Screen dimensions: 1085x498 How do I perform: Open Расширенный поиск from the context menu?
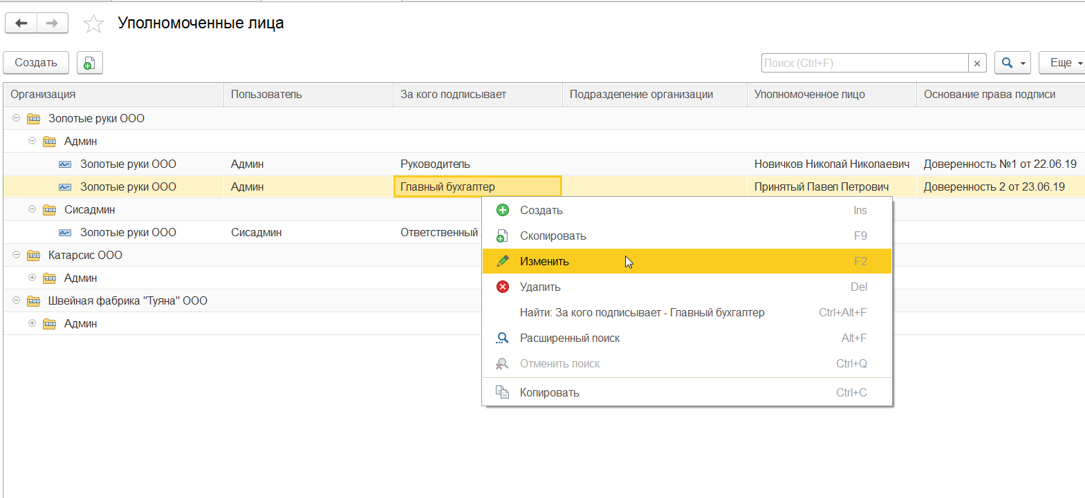point(570,338)
